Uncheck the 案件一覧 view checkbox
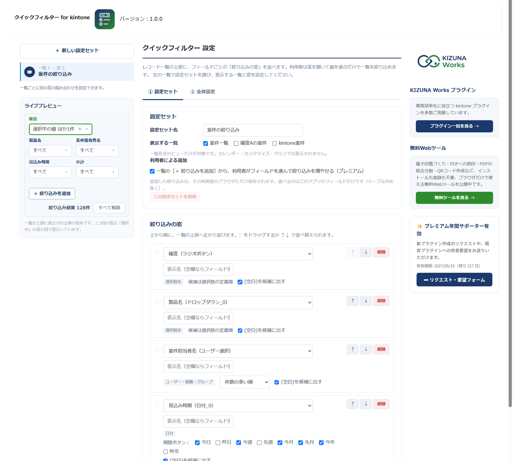 pyautogui.click(x=206, y=143)
